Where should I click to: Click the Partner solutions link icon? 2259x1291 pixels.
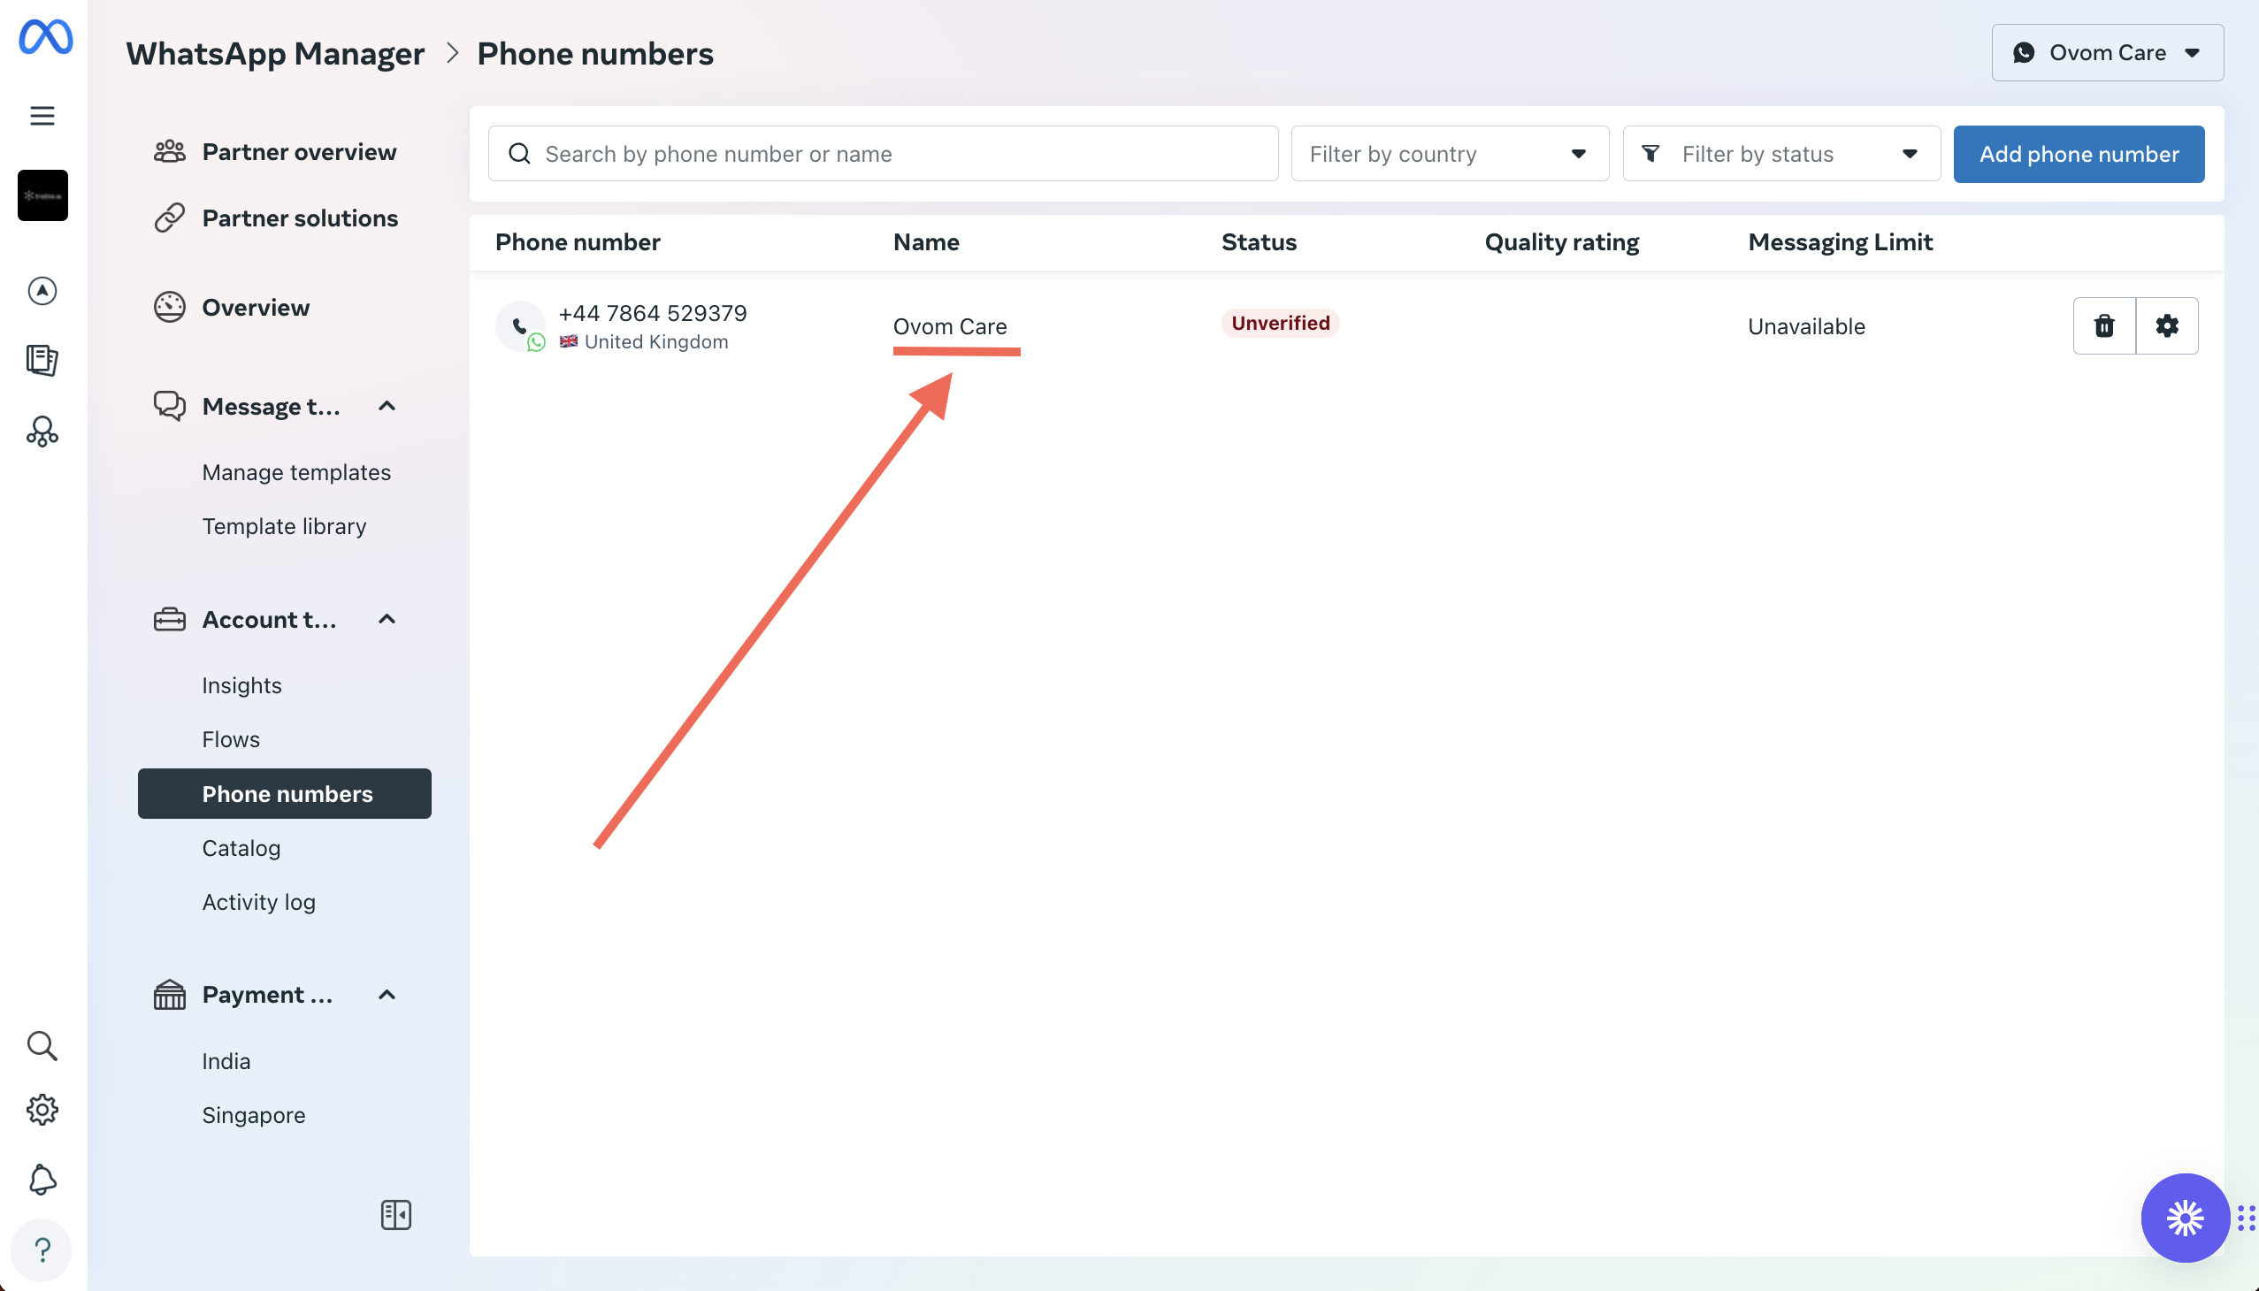170,218
